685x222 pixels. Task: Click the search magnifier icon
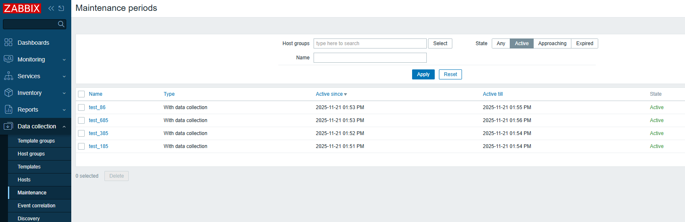(x=61, y=24)
